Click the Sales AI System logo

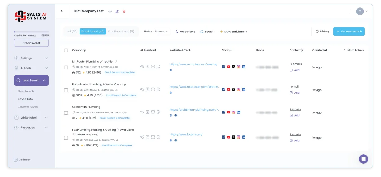pos(31,16)
